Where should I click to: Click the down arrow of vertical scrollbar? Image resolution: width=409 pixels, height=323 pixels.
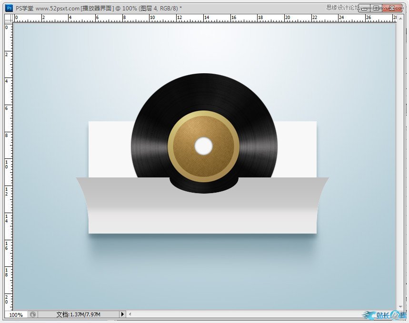(x=401, y=307)
